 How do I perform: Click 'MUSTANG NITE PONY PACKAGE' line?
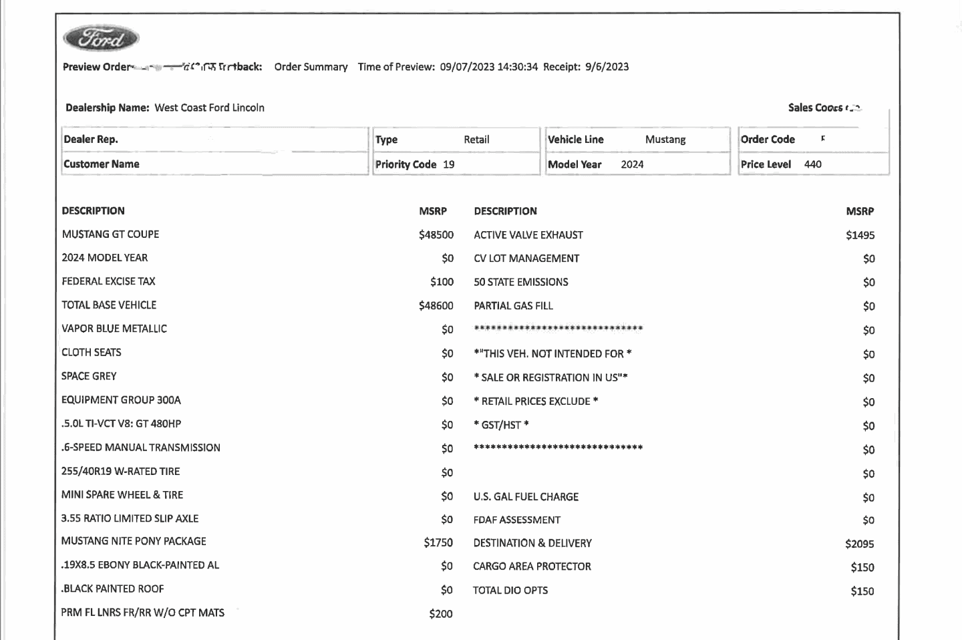click(x=134, y=541)
